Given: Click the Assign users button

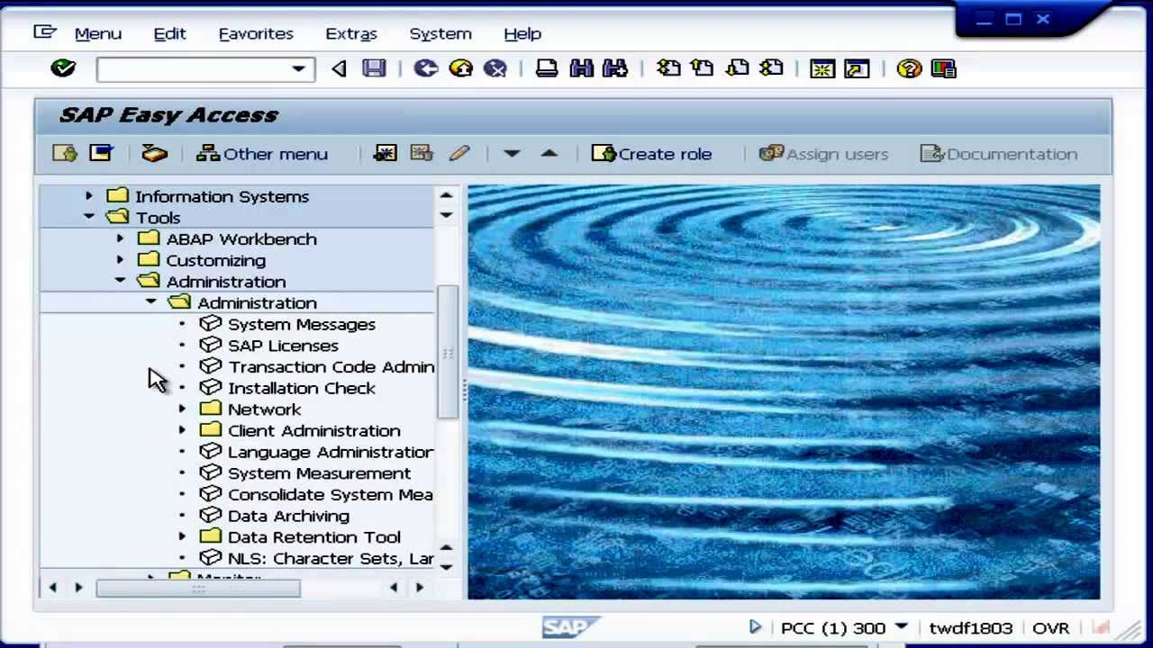Looking at the screenshot, I should [x=823, y=154].
